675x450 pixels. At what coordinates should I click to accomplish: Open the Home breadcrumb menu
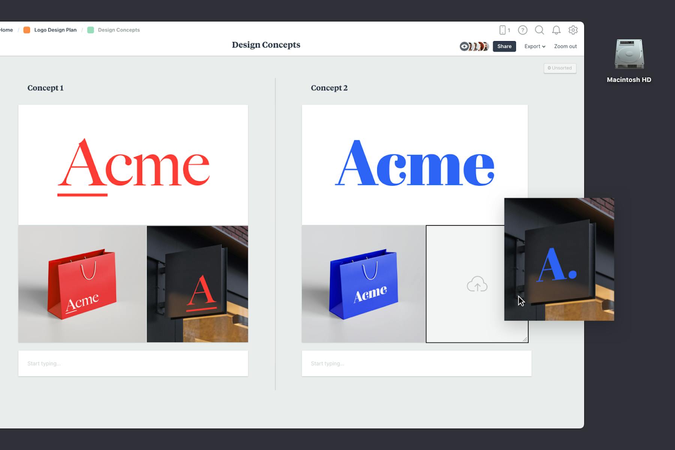[x=6, y=30]
